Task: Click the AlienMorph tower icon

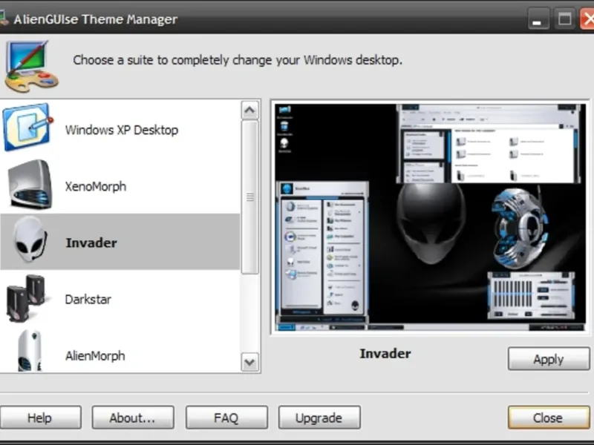Action: [x=30, y=350]
